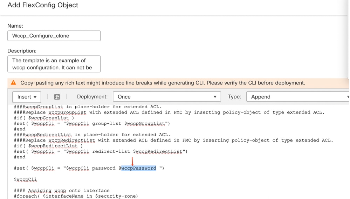
Task: Click the 'Type:' label
Action: (x=234, y=97)
